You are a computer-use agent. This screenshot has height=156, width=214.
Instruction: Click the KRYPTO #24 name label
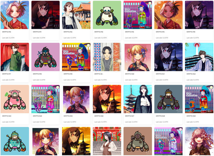37,116
